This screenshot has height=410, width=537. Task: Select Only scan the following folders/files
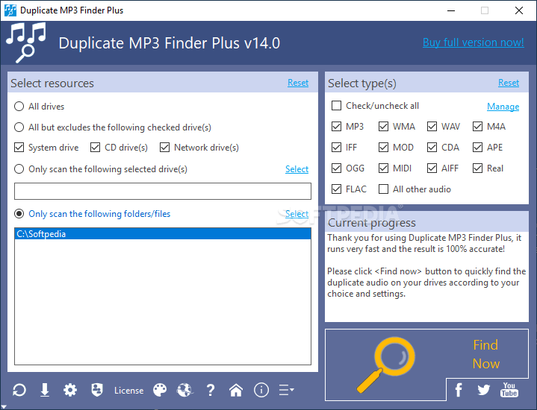click(19, 214)
